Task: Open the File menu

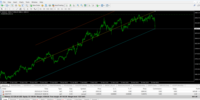Action: coord(4,2)
